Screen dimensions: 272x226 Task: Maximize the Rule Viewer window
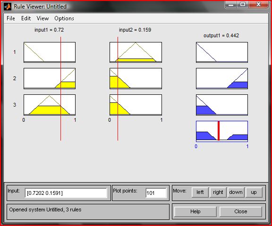pyautogui.click(x=243, y=5)
